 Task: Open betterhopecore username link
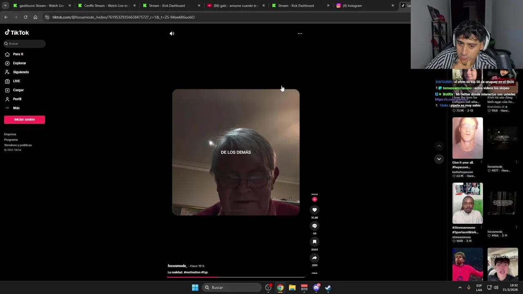click(463, 172)
